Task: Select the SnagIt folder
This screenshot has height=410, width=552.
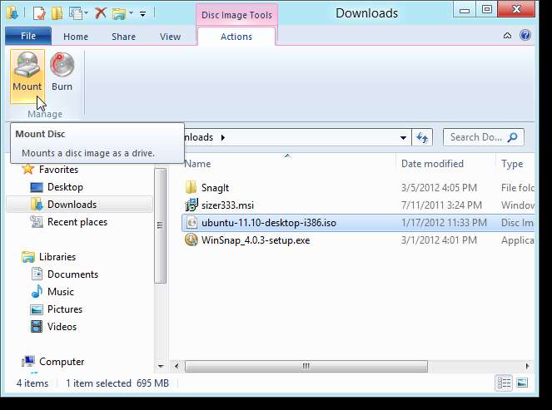Action: click(x=215, y=188)
